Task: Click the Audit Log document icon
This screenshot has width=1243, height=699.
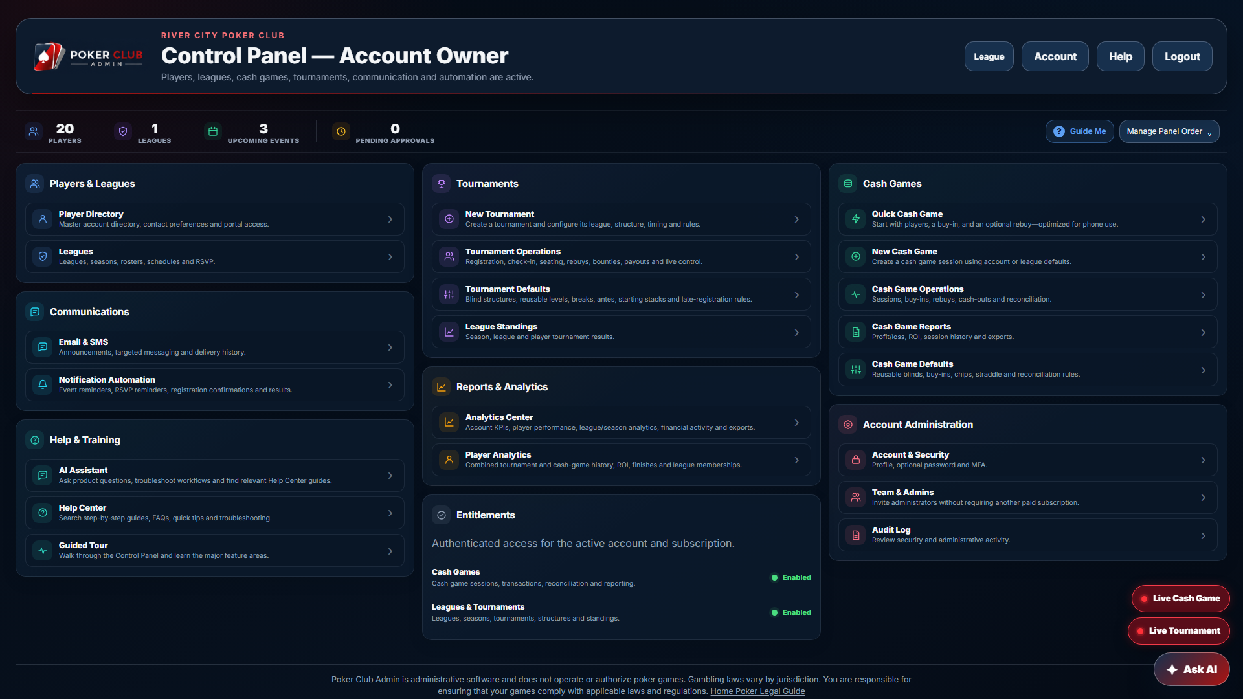Action: coord(856,535)
